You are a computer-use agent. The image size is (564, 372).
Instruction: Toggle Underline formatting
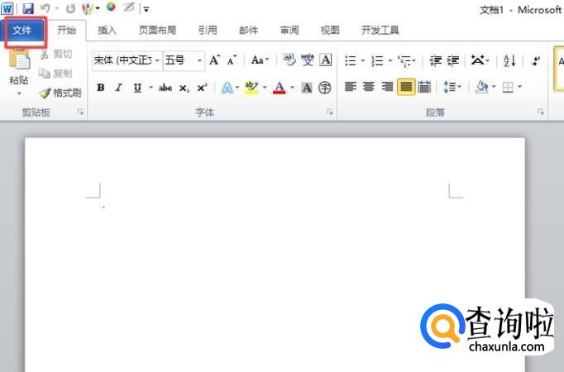point(137,88)
